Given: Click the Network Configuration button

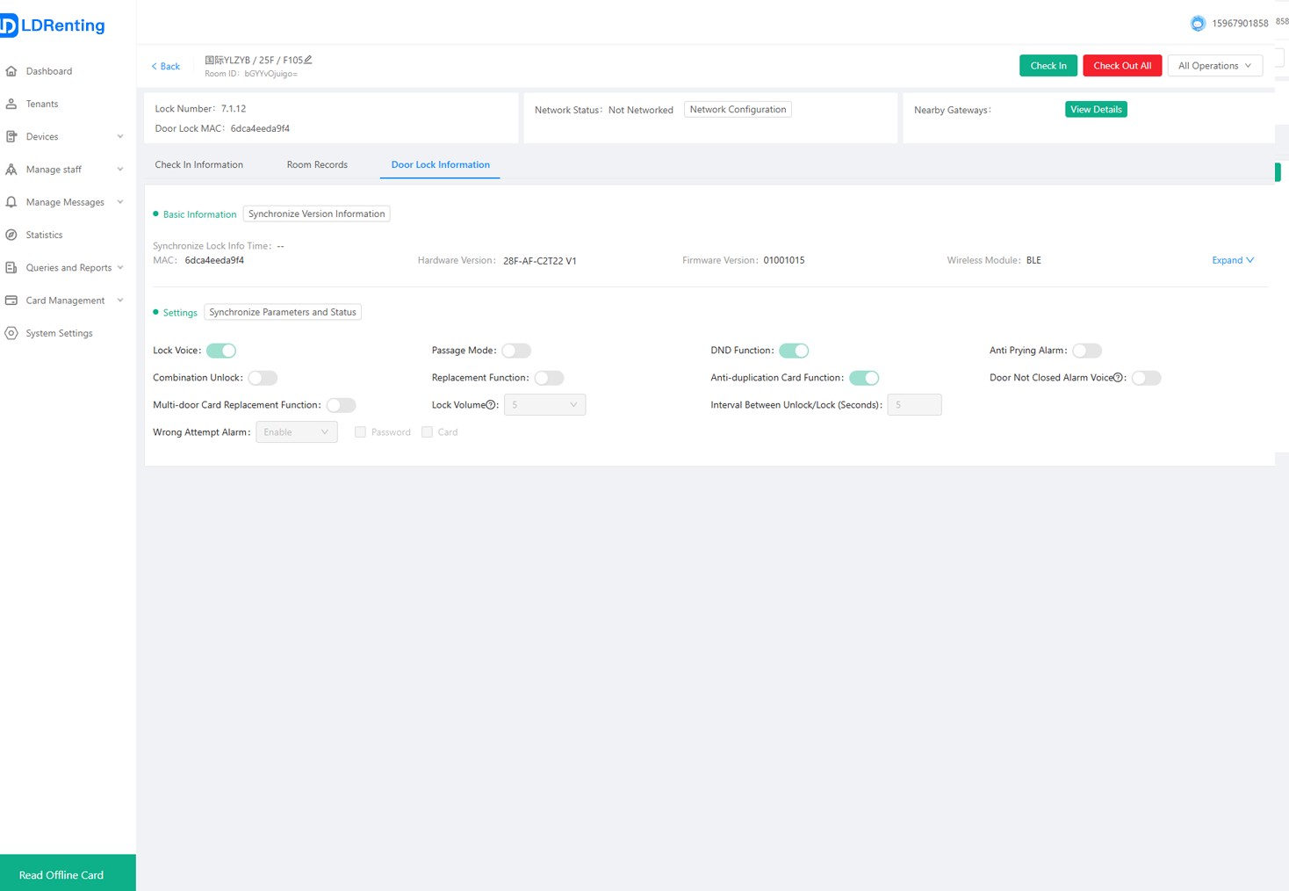Looking at the screenshot, I should [738, 110].
